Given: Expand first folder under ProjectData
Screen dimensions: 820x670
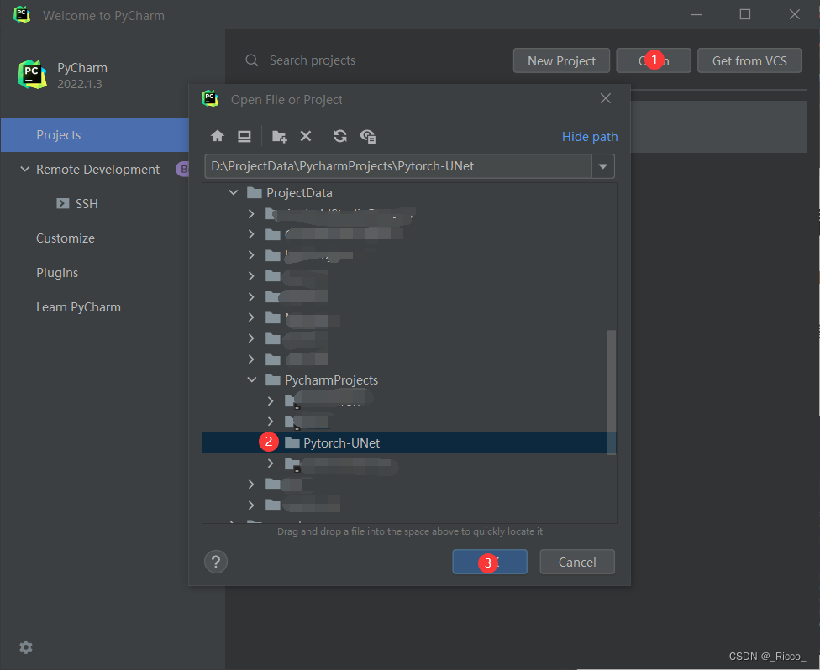Looking at the screenshot, I should pyautogui.click(x=251, y=214).
